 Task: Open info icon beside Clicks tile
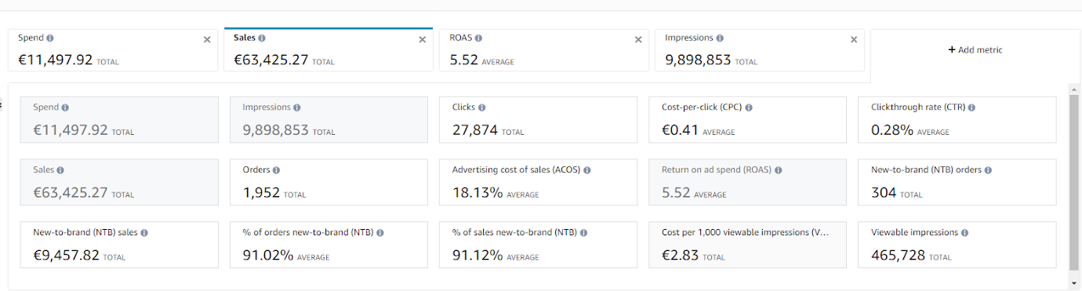(481, 107)
